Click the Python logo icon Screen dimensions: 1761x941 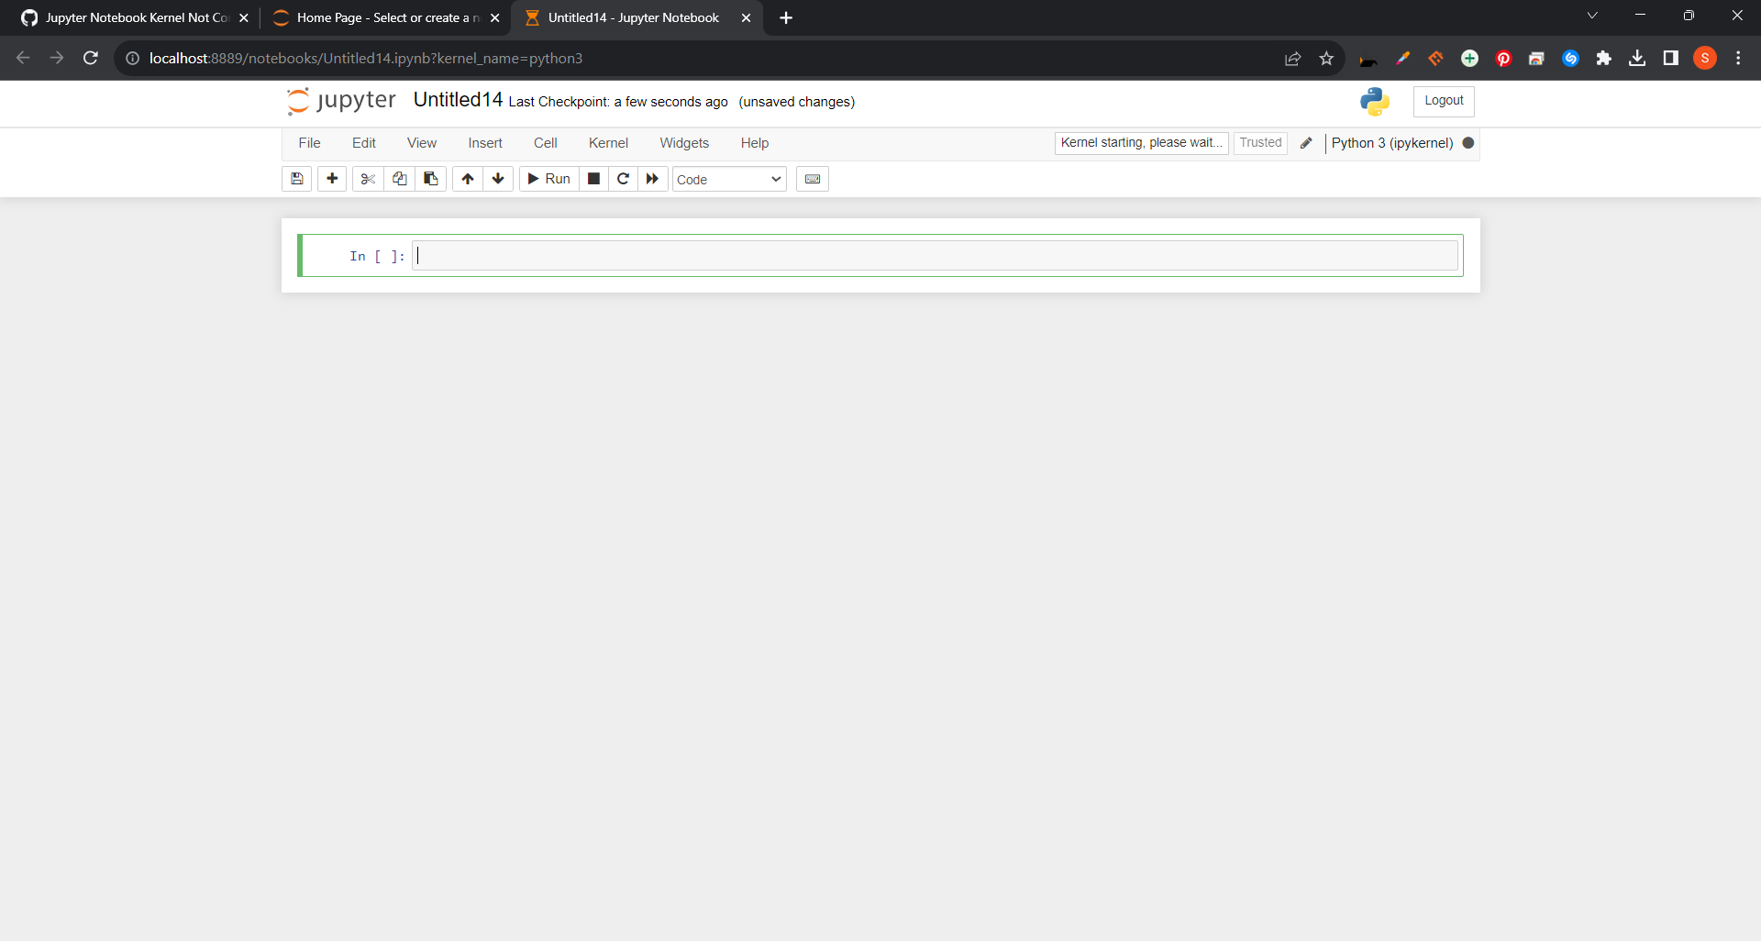pos(1375,101)
